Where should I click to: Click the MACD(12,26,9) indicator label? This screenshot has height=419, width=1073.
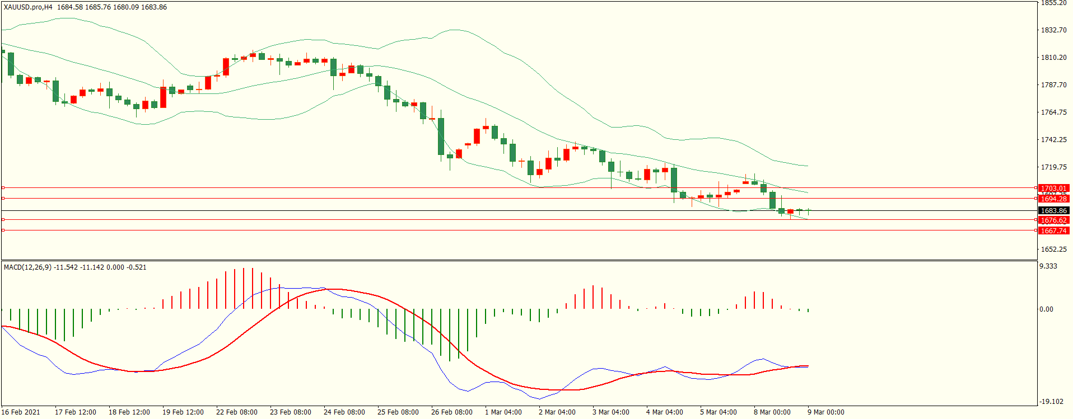coord(27,267)
